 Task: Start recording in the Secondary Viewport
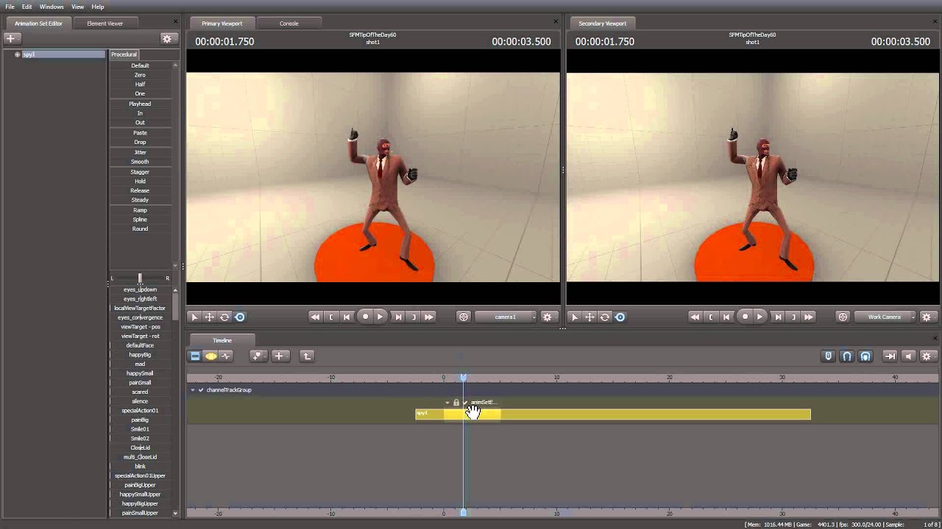(745, 317)
